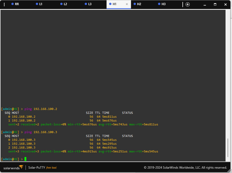232x173 pixels.
Task: Maximize the Solar-PuTTY window
Action: pyautogui.click(x=215, y=4)
